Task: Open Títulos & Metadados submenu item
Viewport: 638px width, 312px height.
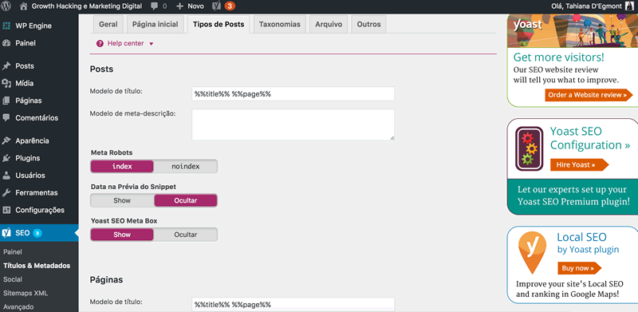Action: pyautogui.click(x=37, y=266)
